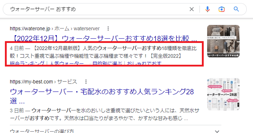Open the my-best.com 28選 thumbnail image
Viewport: 253px width, 133px height.
pos(223,94)
